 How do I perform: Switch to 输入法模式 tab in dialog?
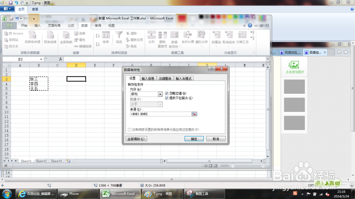pos(184,79)
